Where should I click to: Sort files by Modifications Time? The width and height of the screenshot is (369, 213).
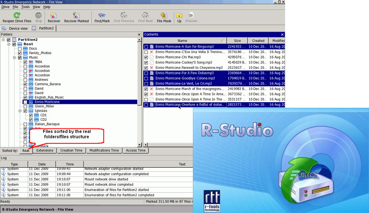tap(104, 151)
